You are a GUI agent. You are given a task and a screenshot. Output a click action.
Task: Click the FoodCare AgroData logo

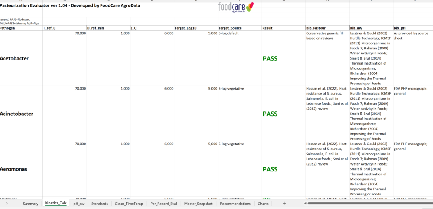point(236,7)
